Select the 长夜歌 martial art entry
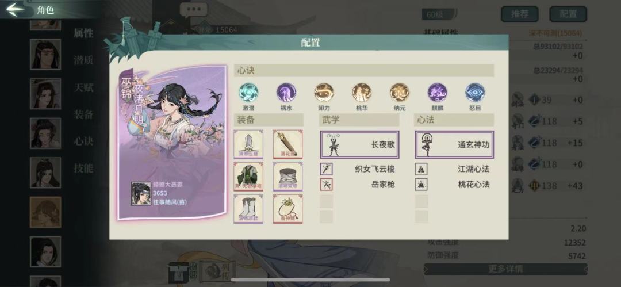 pyautogui.click(x=359, y=145)
